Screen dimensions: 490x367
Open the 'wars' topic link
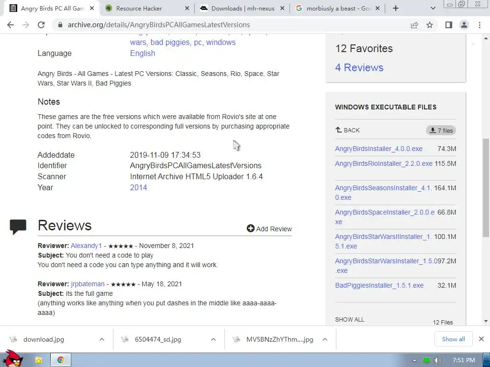click(138, 43)
